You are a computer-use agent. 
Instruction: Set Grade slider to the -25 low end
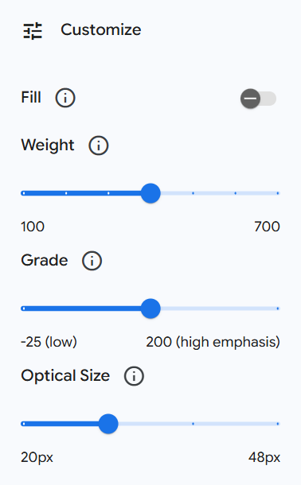[24, 308]
